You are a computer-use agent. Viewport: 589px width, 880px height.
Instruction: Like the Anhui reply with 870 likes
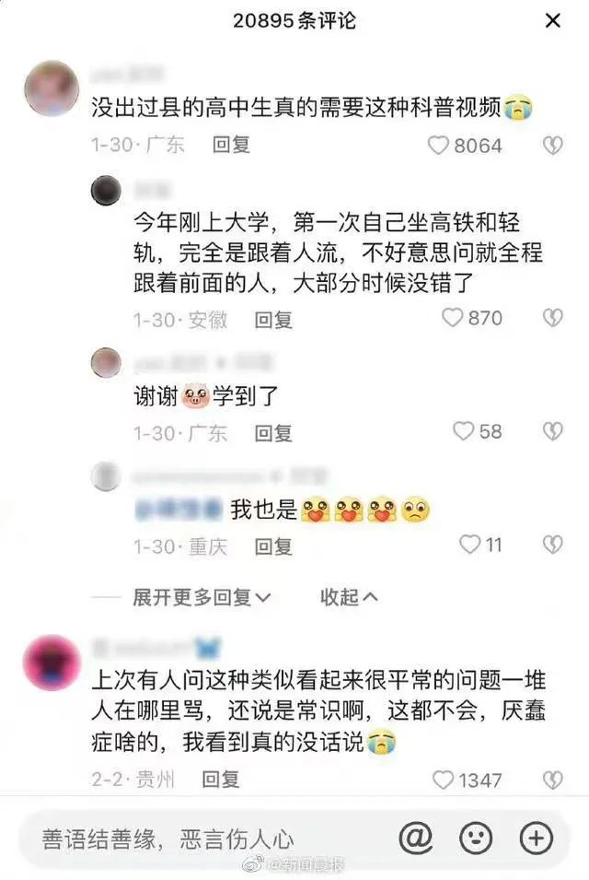pos(452,318)
